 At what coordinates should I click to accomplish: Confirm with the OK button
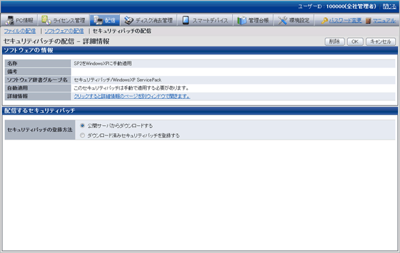pos(355,42)
